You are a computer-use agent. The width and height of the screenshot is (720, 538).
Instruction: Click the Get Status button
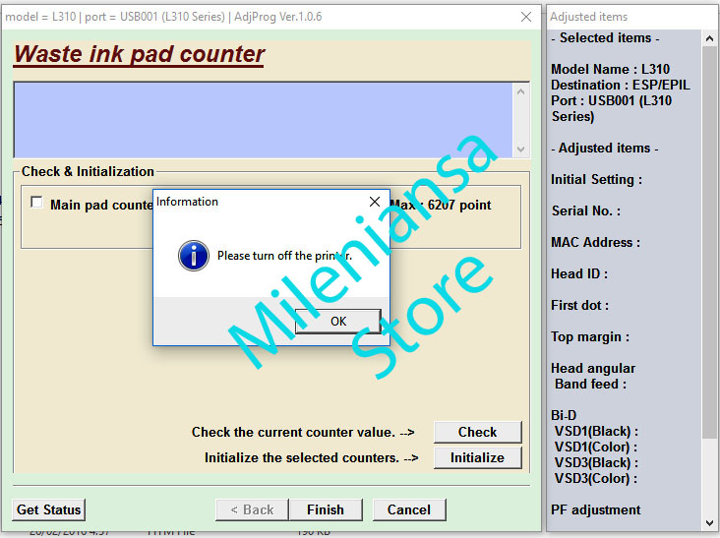pos(48,509)
